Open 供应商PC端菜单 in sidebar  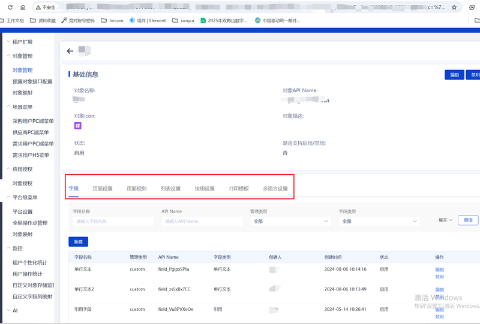(31, 132)
